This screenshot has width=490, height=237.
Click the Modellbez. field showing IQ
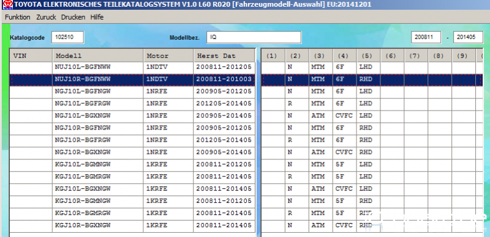pyautogui.click(x=254, y=37)
